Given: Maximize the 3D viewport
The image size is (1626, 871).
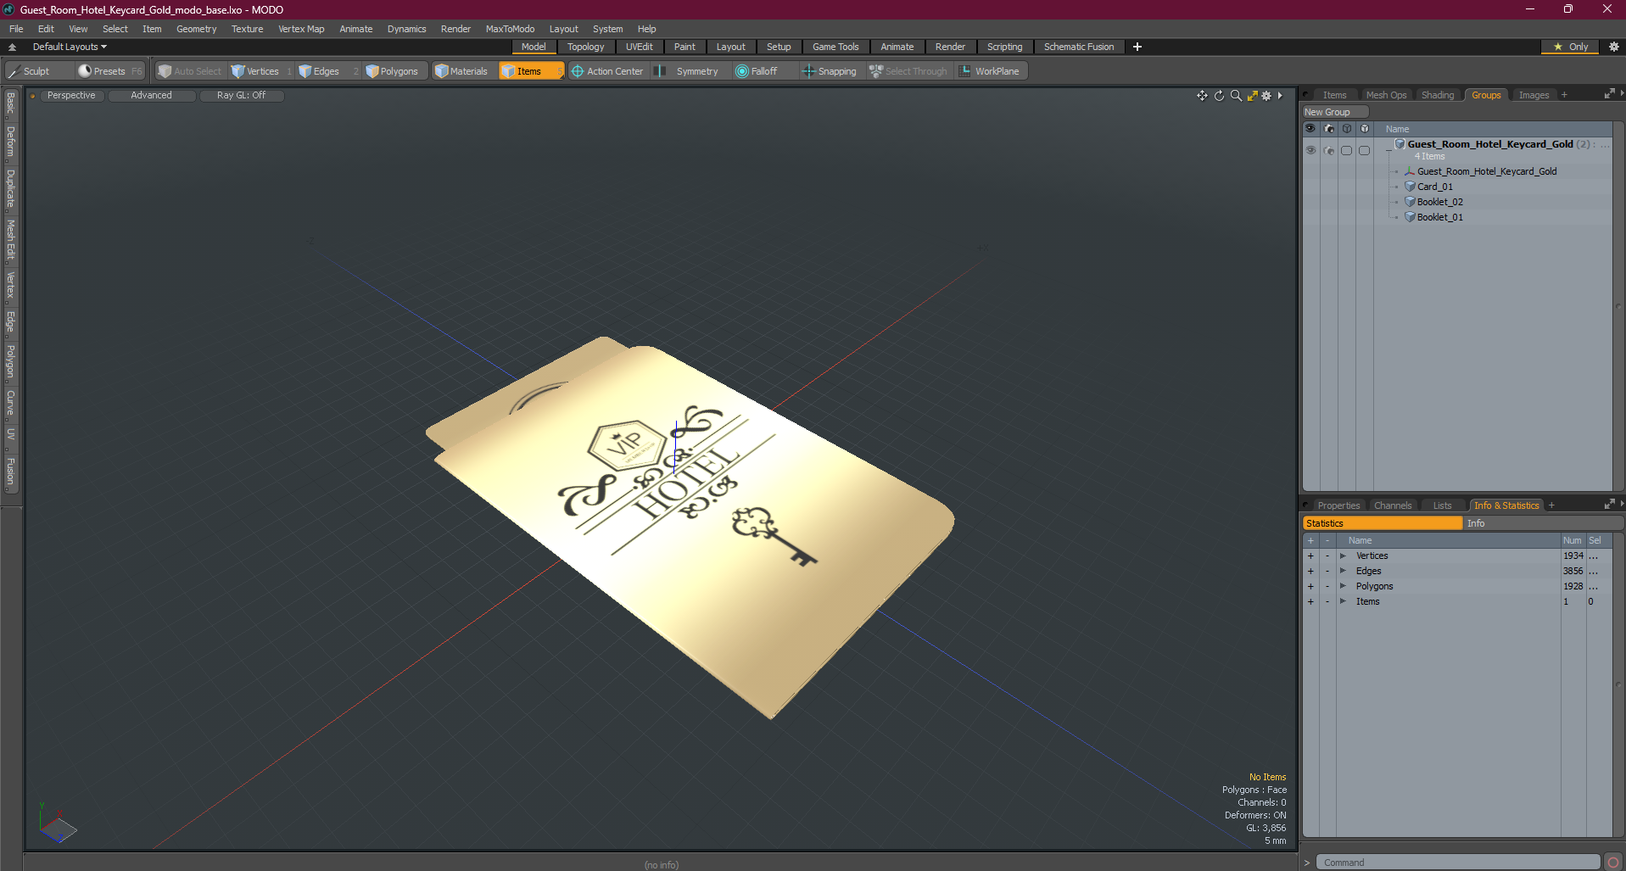Looking at the screenshot, I should 1252,96.
